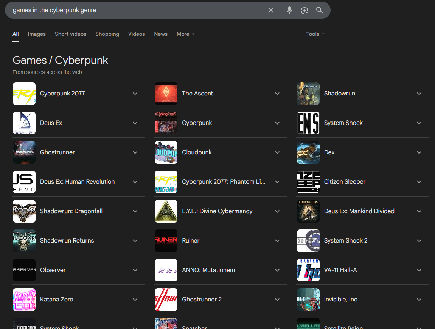Click the E.Y.E.: Divine Cybermancy thumbnail
The image size is (435, 329).
click(166, 211)
